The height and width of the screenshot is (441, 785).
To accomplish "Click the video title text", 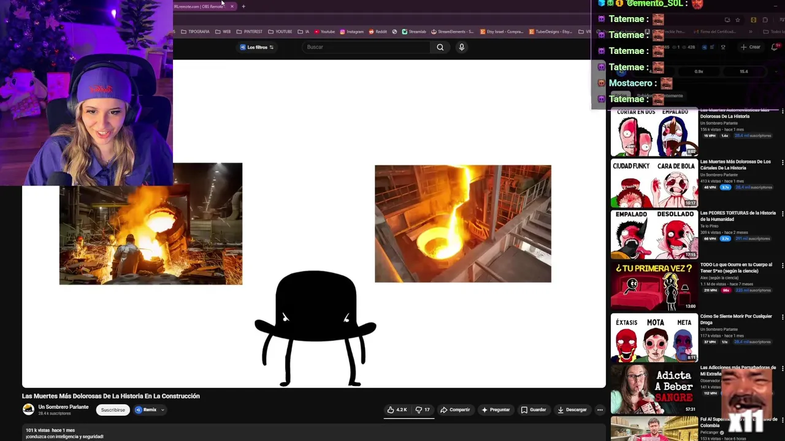I will 111,396.
